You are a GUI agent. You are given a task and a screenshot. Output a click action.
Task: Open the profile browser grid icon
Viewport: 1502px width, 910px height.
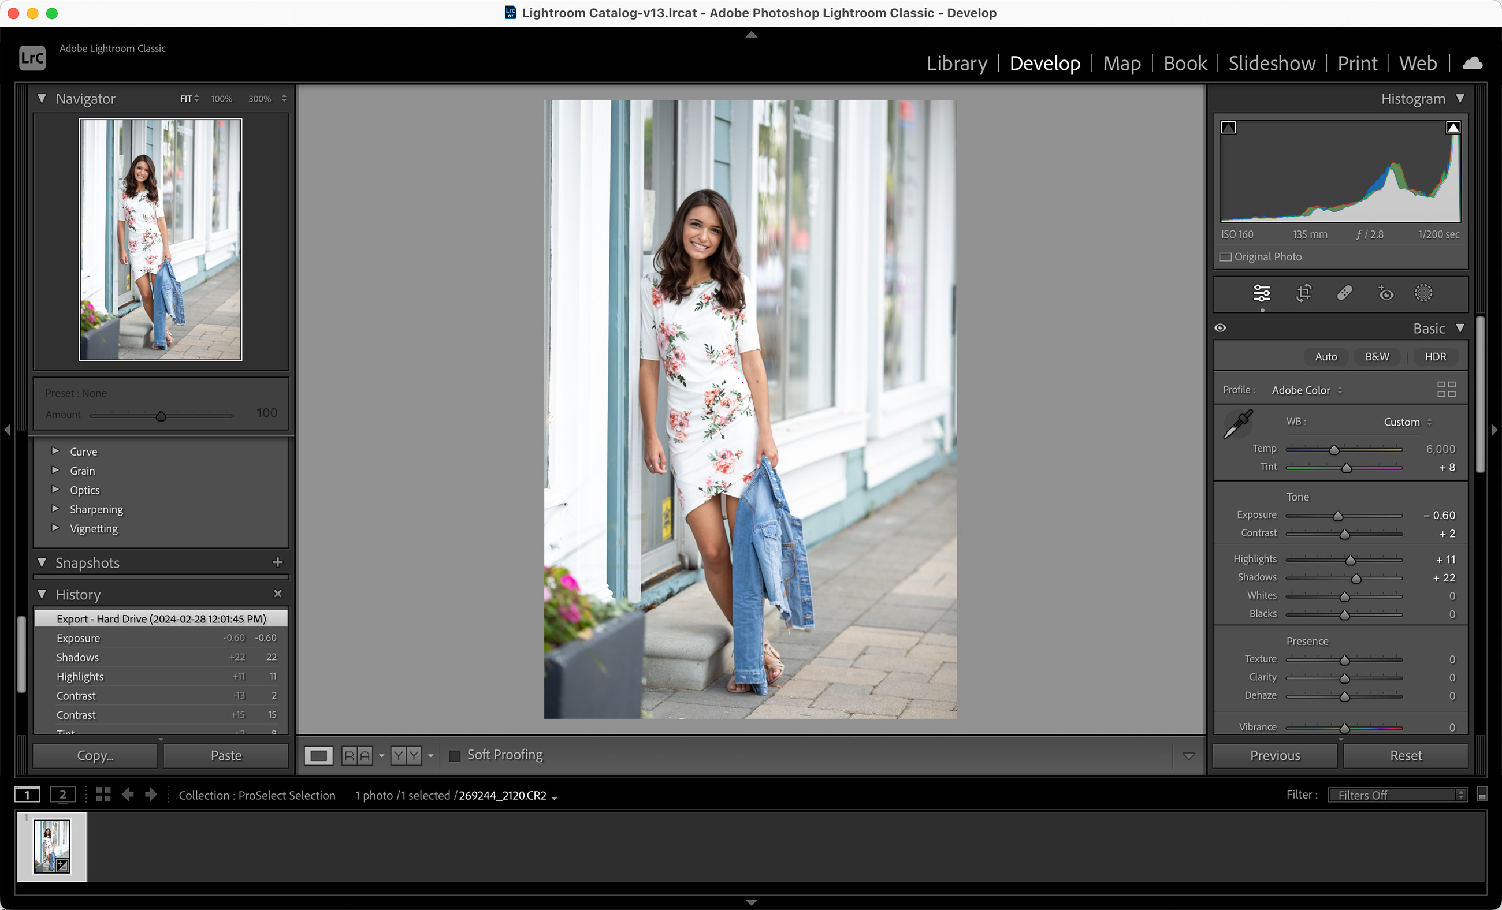[1446, 389]
